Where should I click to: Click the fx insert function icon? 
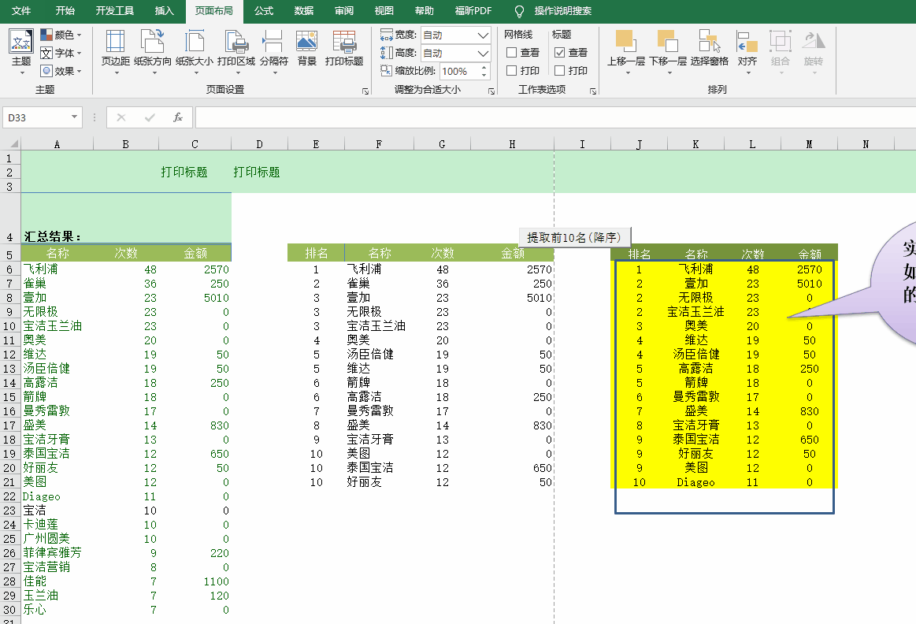177,117
